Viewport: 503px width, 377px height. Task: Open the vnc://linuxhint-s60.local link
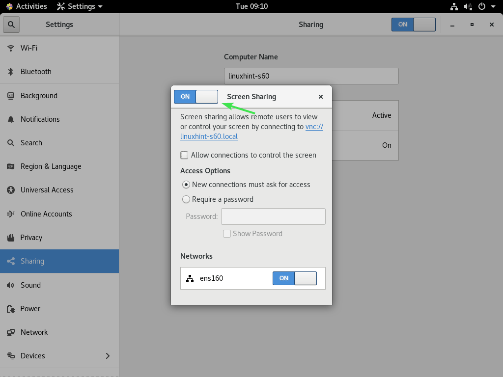[209, 136]
